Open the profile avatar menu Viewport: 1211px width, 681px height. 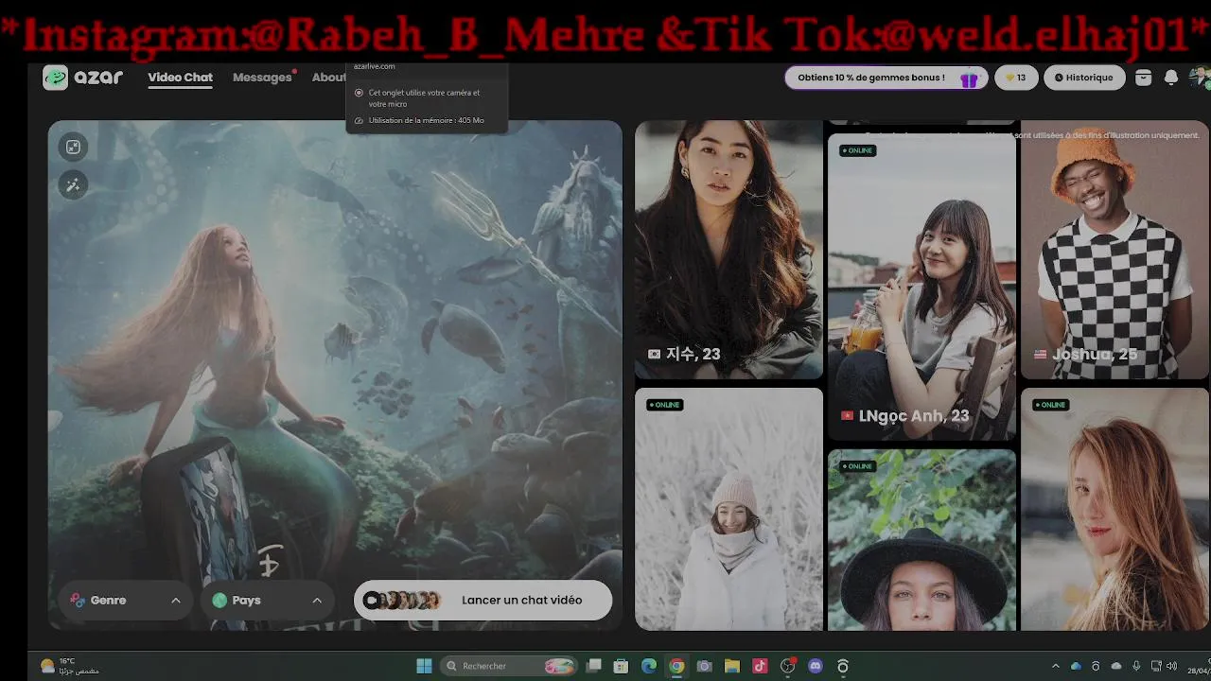pyautogui.click(x=1200, y=78)
